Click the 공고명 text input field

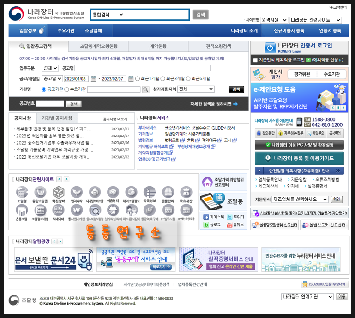click(x=142, y=68)
